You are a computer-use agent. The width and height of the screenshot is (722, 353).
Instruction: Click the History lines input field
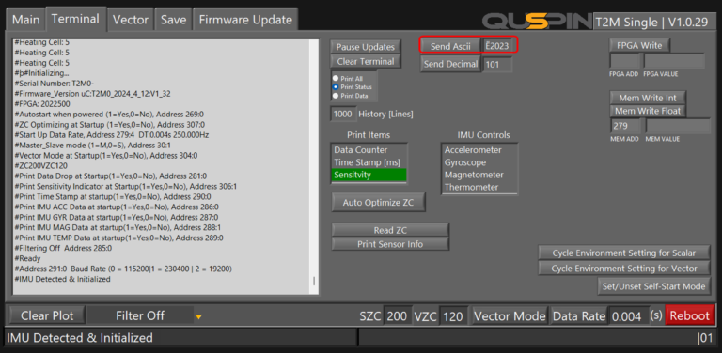pos(343,114)
